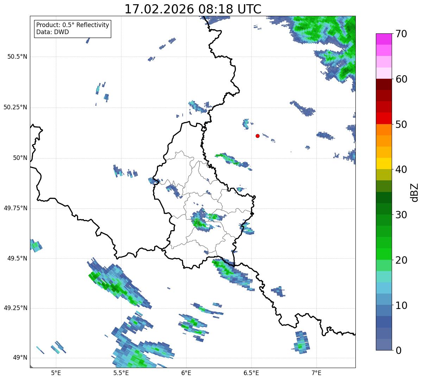
Task: Click the orange swatch just below 50
Action: click(384, 130)
